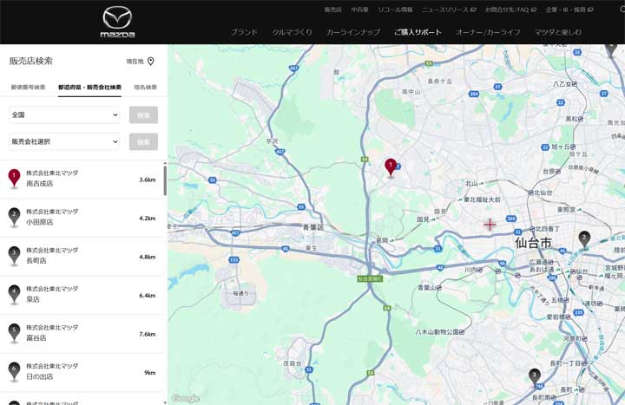625x405 pixels.
Task: Click the 4.8km distance value
Action: [148, 257]
